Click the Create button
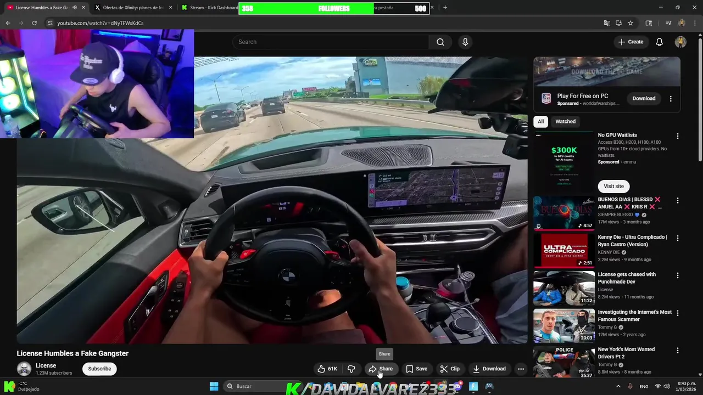703x395 pixels. pos(631,42)
